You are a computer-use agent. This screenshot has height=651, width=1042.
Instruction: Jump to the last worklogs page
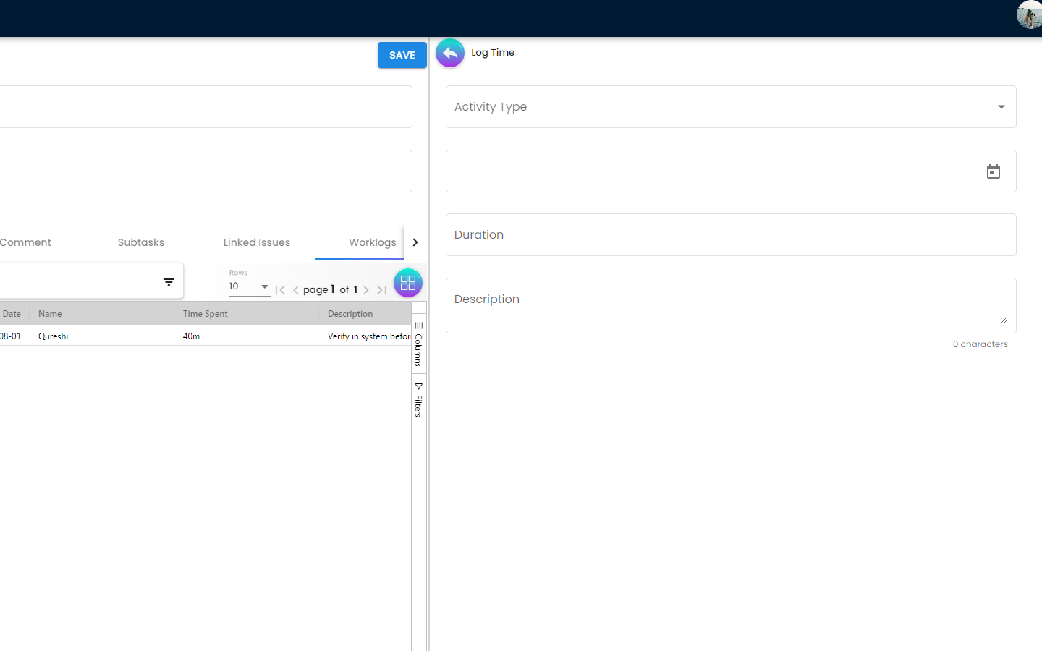[x=381, y=290]
